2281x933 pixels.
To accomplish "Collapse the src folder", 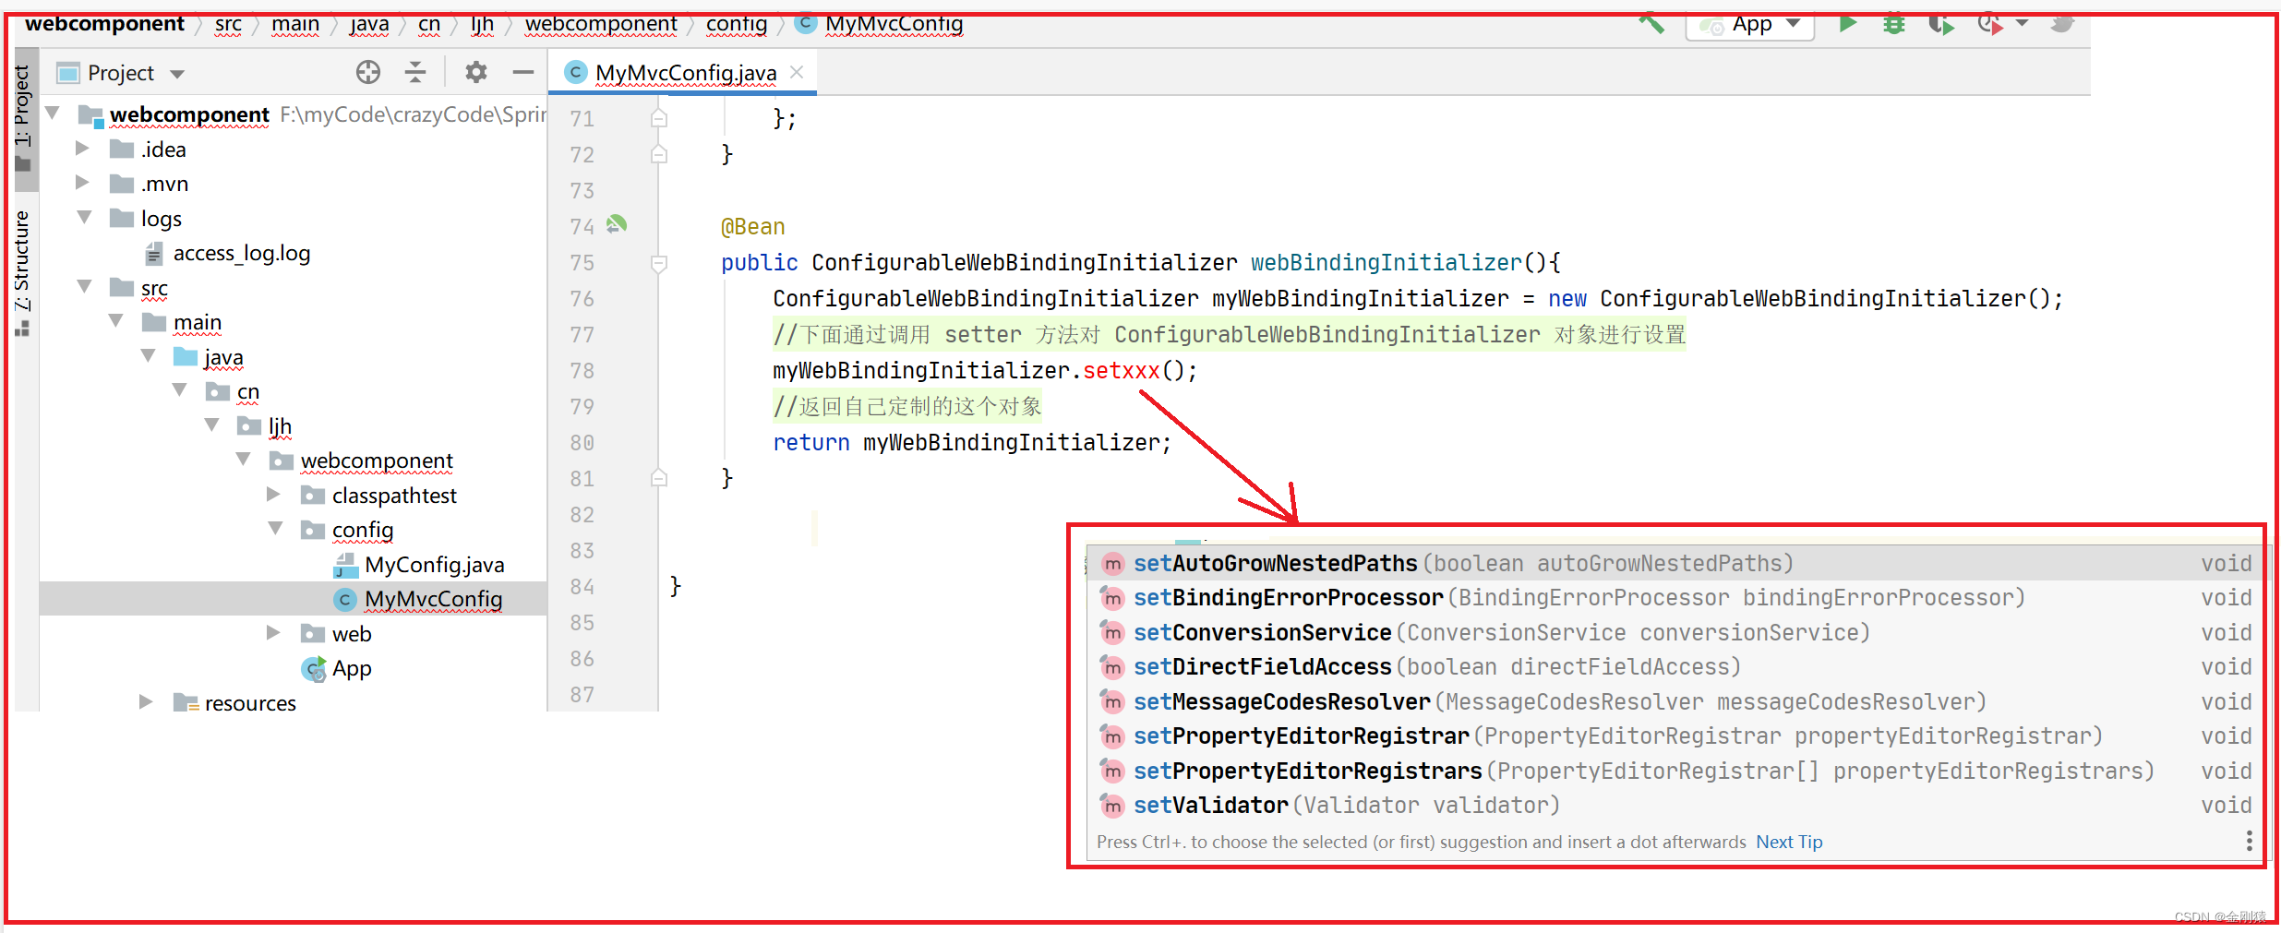I will [x=84, y=287].
